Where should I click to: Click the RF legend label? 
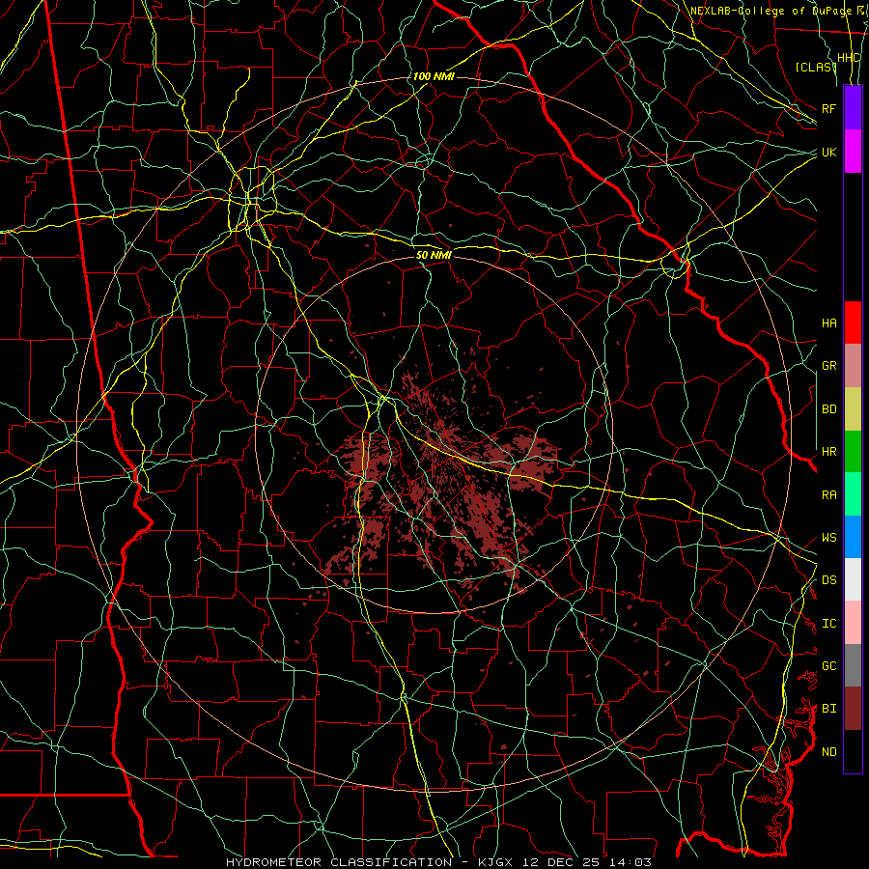click(x=828, y=108)
